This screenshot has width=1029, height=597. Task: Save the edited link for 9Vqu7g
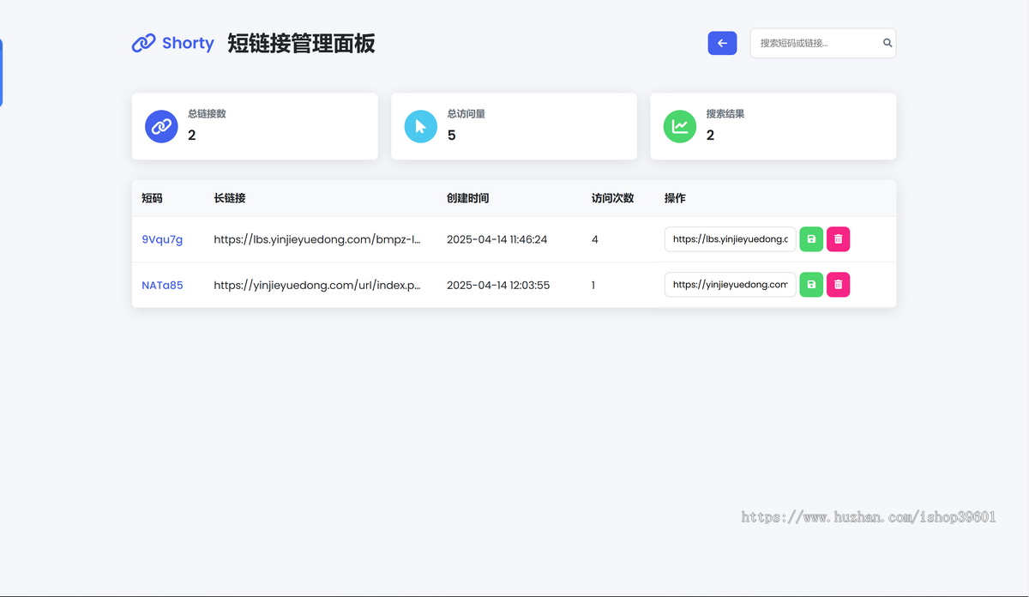coord(811,239)
